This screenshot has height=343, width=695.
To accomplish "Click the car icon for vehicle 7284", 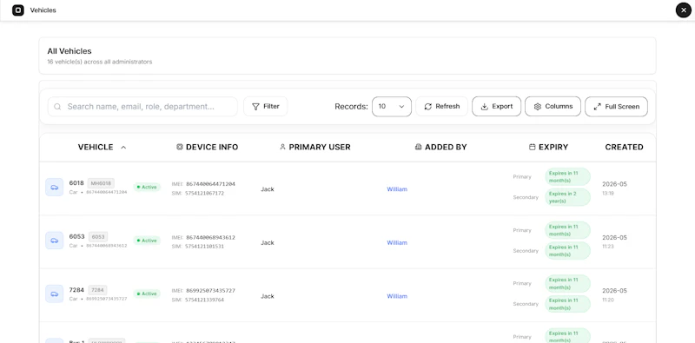I will (55, 294).
